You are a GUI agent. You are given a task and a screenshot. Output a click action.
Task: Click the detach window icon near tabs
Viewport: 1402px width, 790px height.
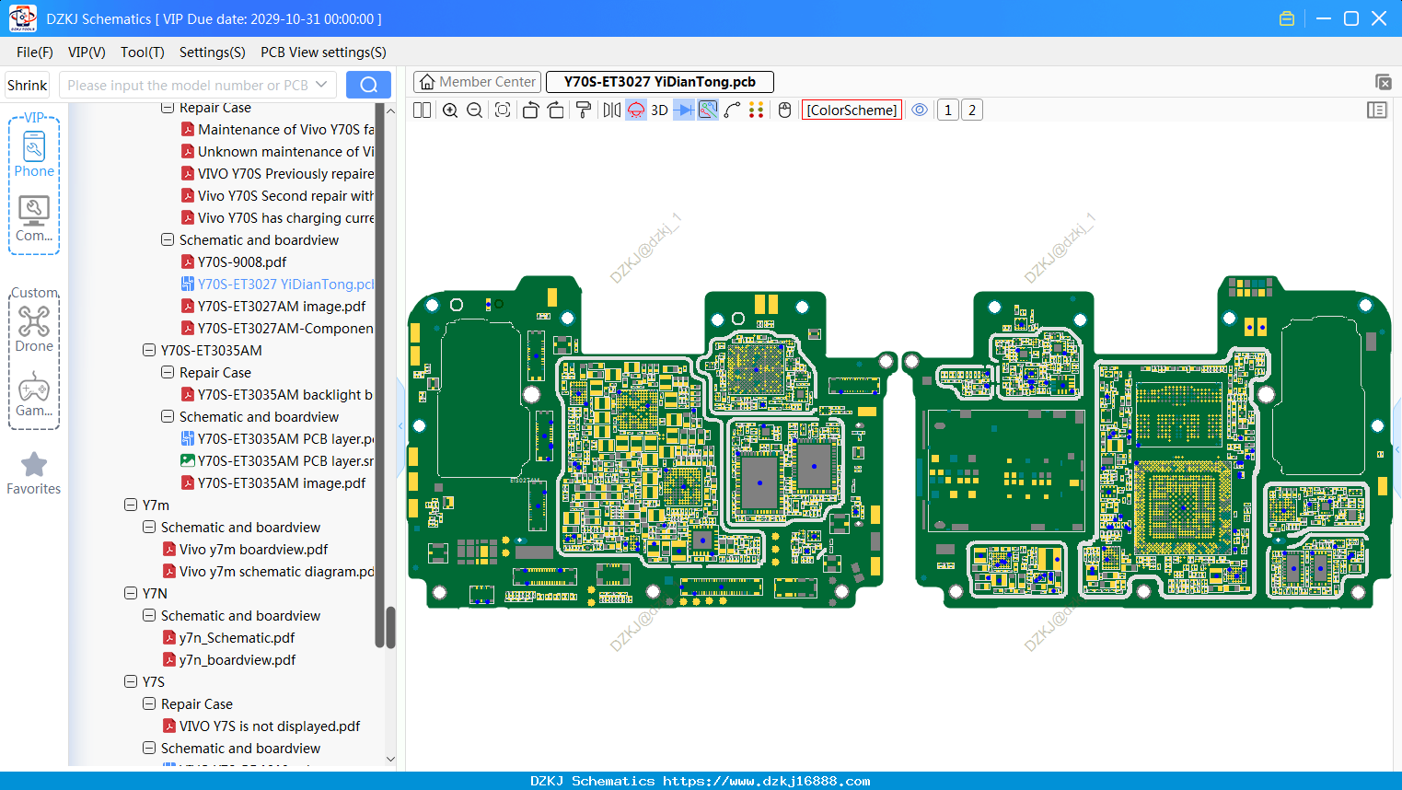point(1383,82)
